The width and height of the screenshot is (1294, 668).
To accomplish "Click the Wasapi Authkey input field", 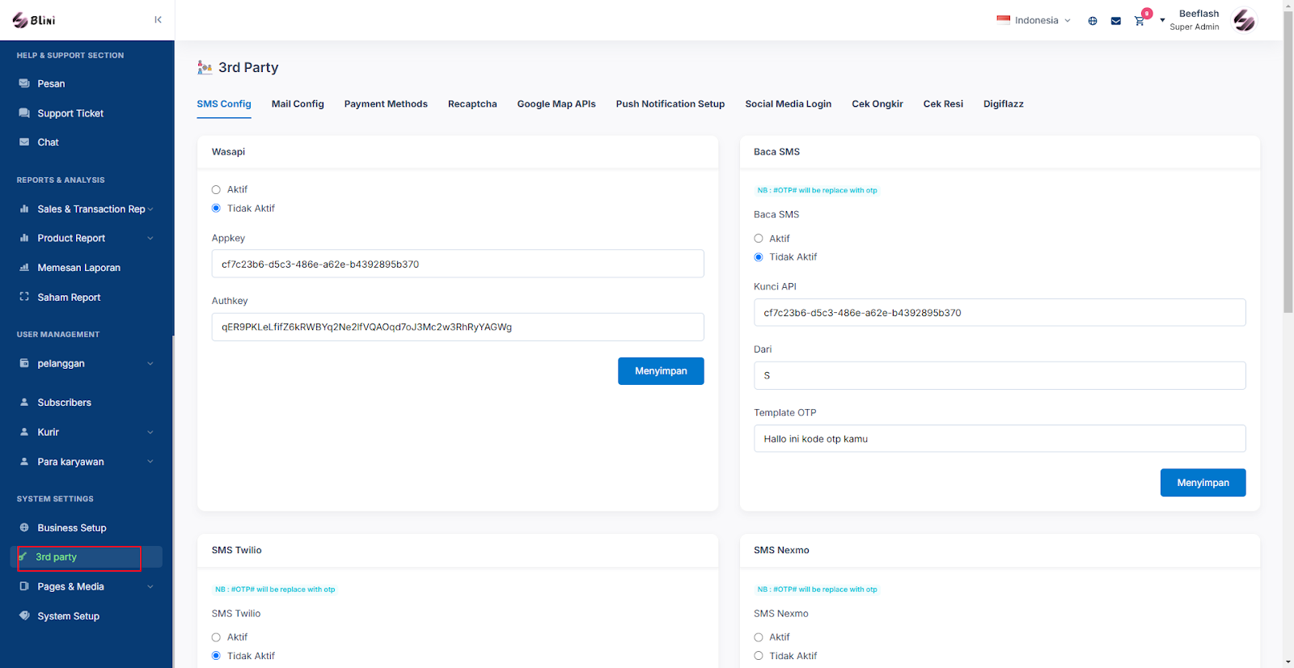I will pyautogui.click(x=458, y=327).
